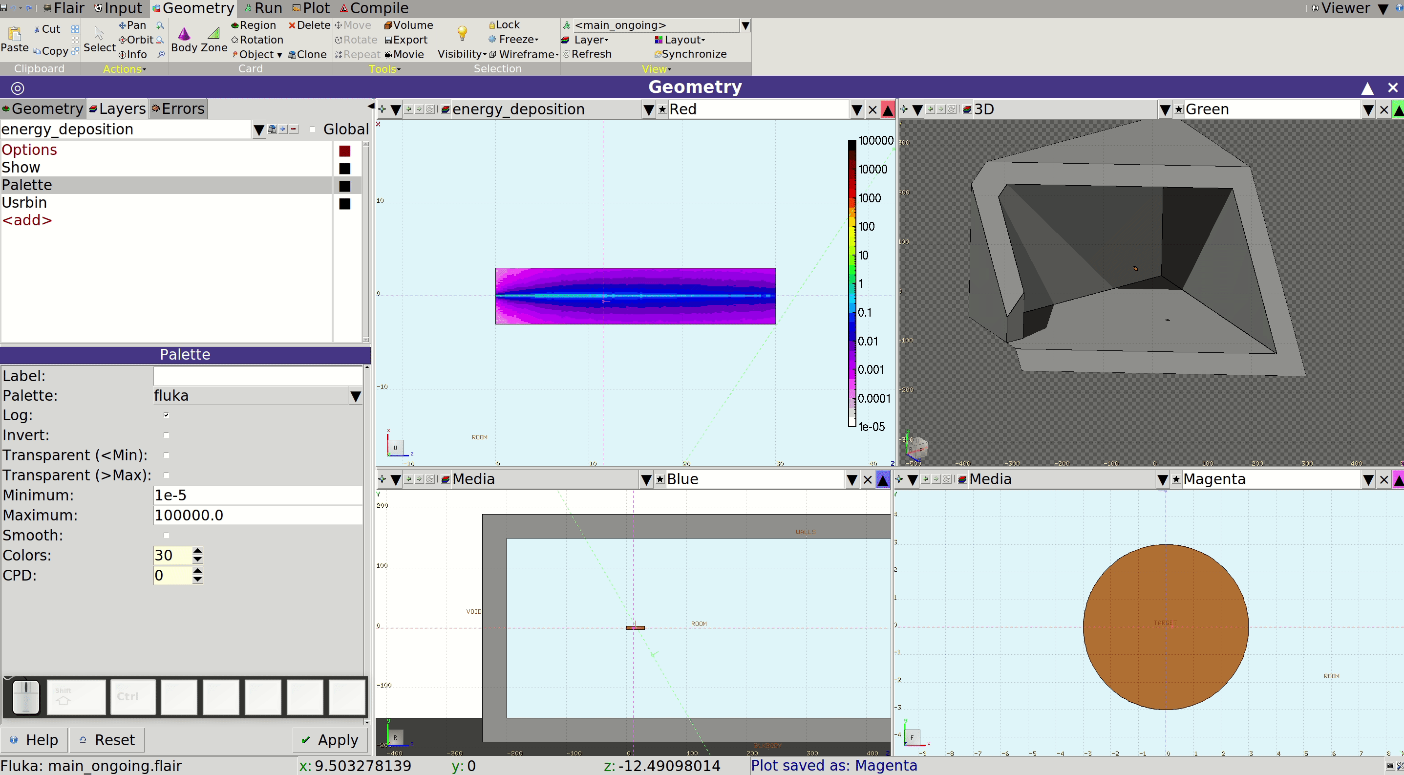Screen dimensions: 1404x775
Task: Click the remove layer minus icon
Action: 294,129
